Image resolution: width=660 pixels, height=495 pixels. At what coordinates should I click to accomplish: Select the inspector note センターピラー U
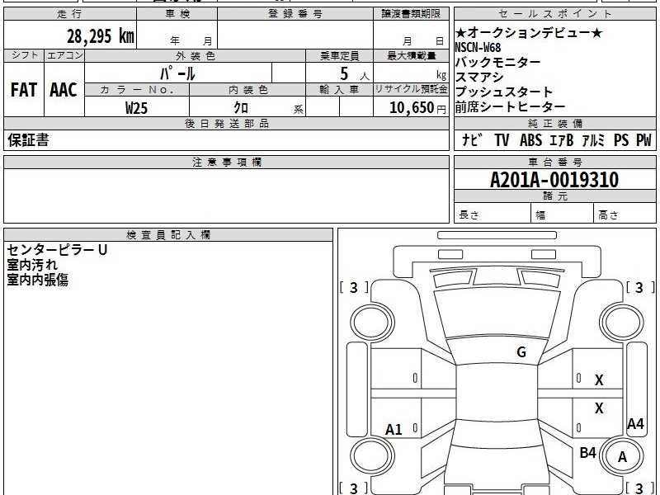57,250
